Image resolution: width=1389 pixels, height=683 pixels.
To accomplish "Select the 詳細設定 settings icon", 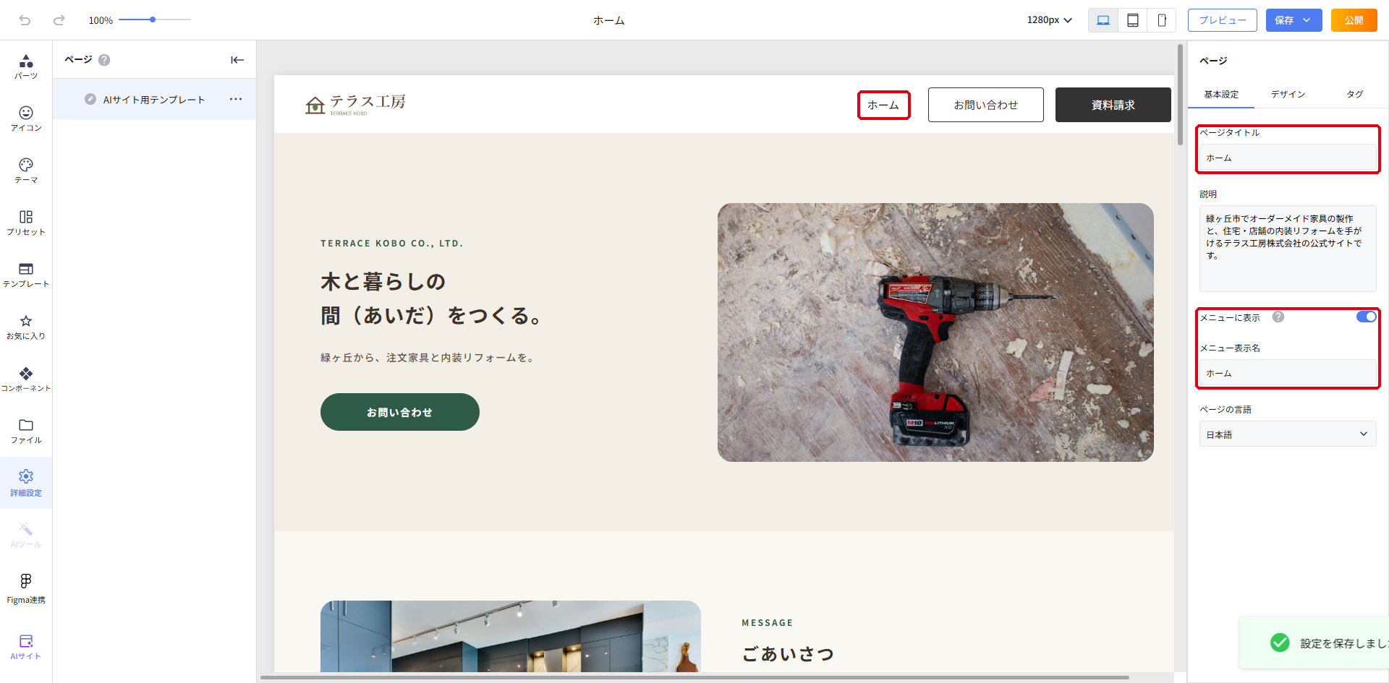I will [26, 483].
